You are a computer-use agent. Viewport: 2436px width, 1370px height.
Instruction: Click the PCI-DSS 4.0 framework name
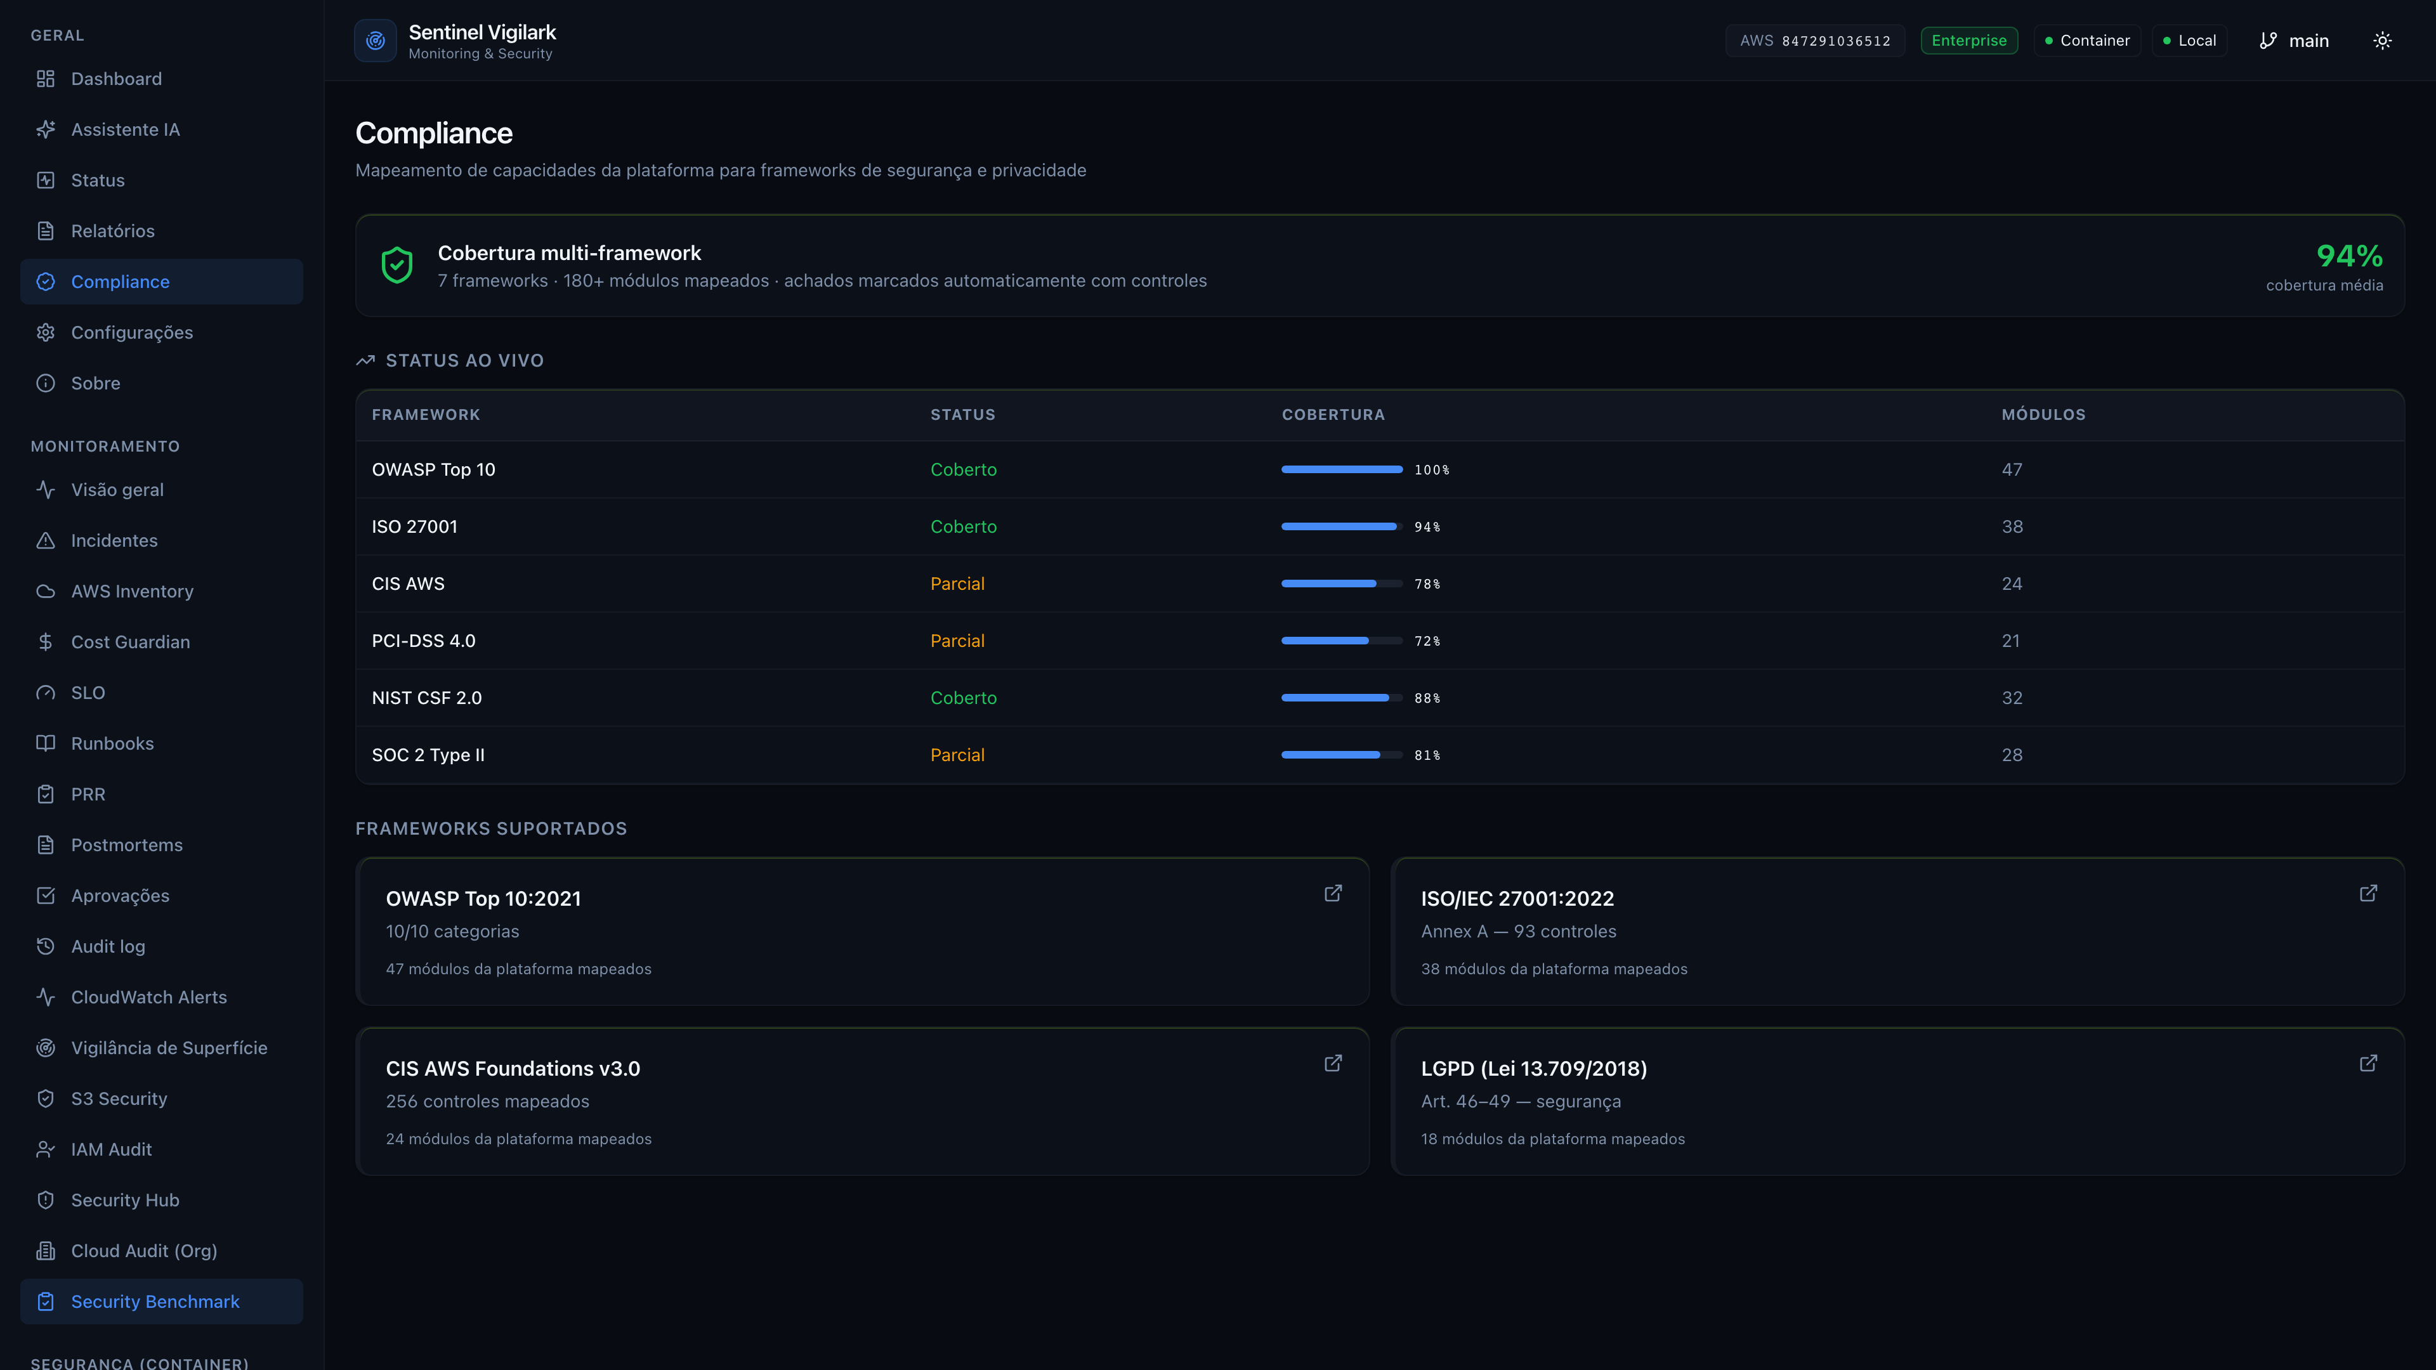[424, 641]
